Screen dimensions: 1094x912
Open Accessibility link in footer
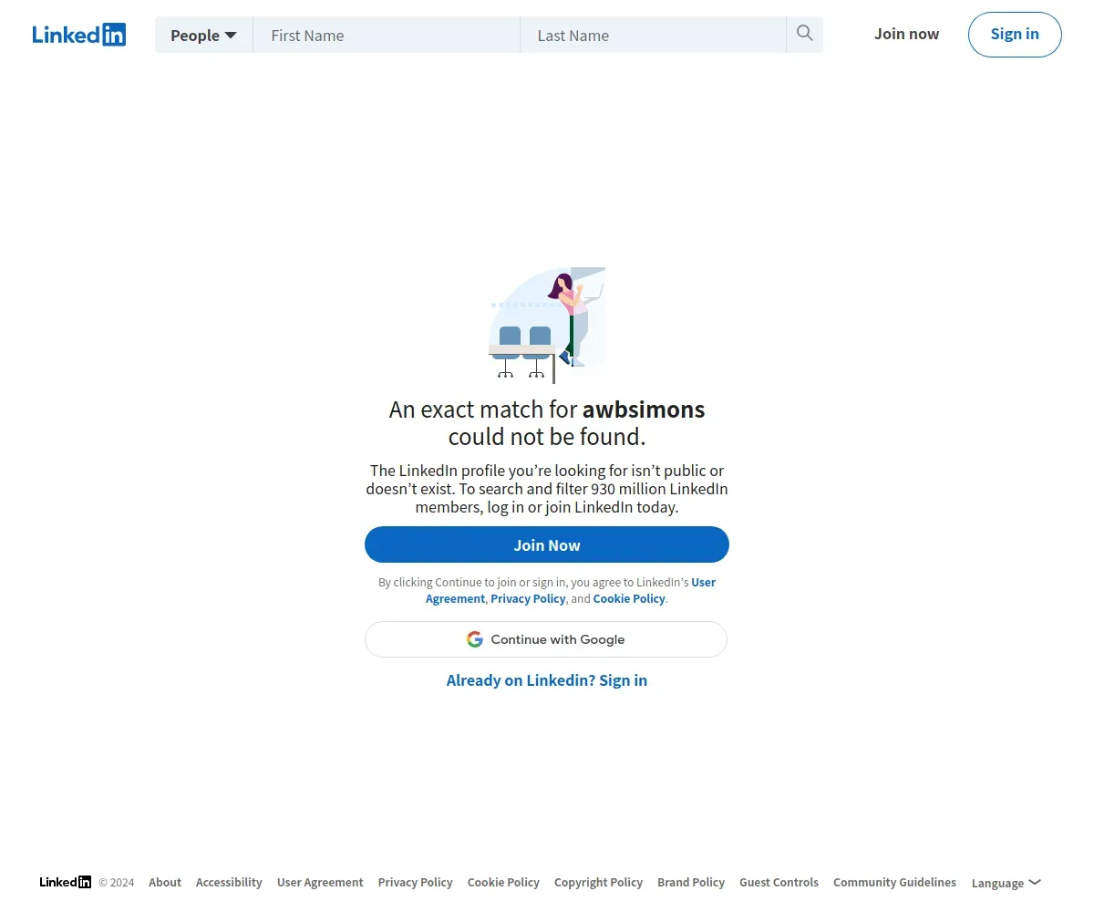pos(229,882)
